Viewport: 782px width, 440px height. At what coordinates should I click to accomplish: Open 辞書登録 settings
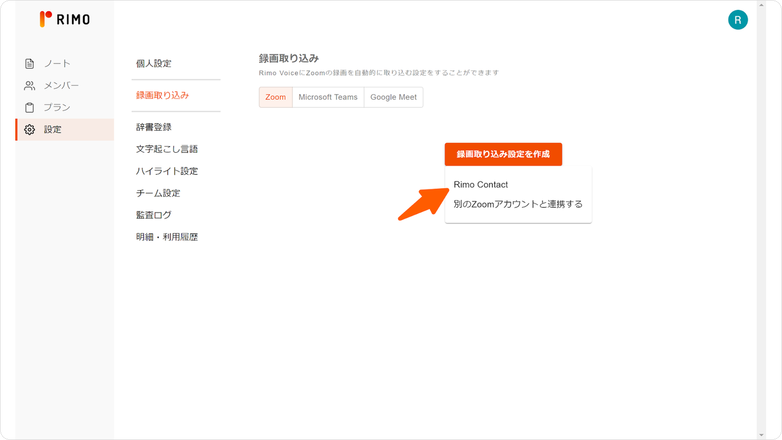[154, 127]
